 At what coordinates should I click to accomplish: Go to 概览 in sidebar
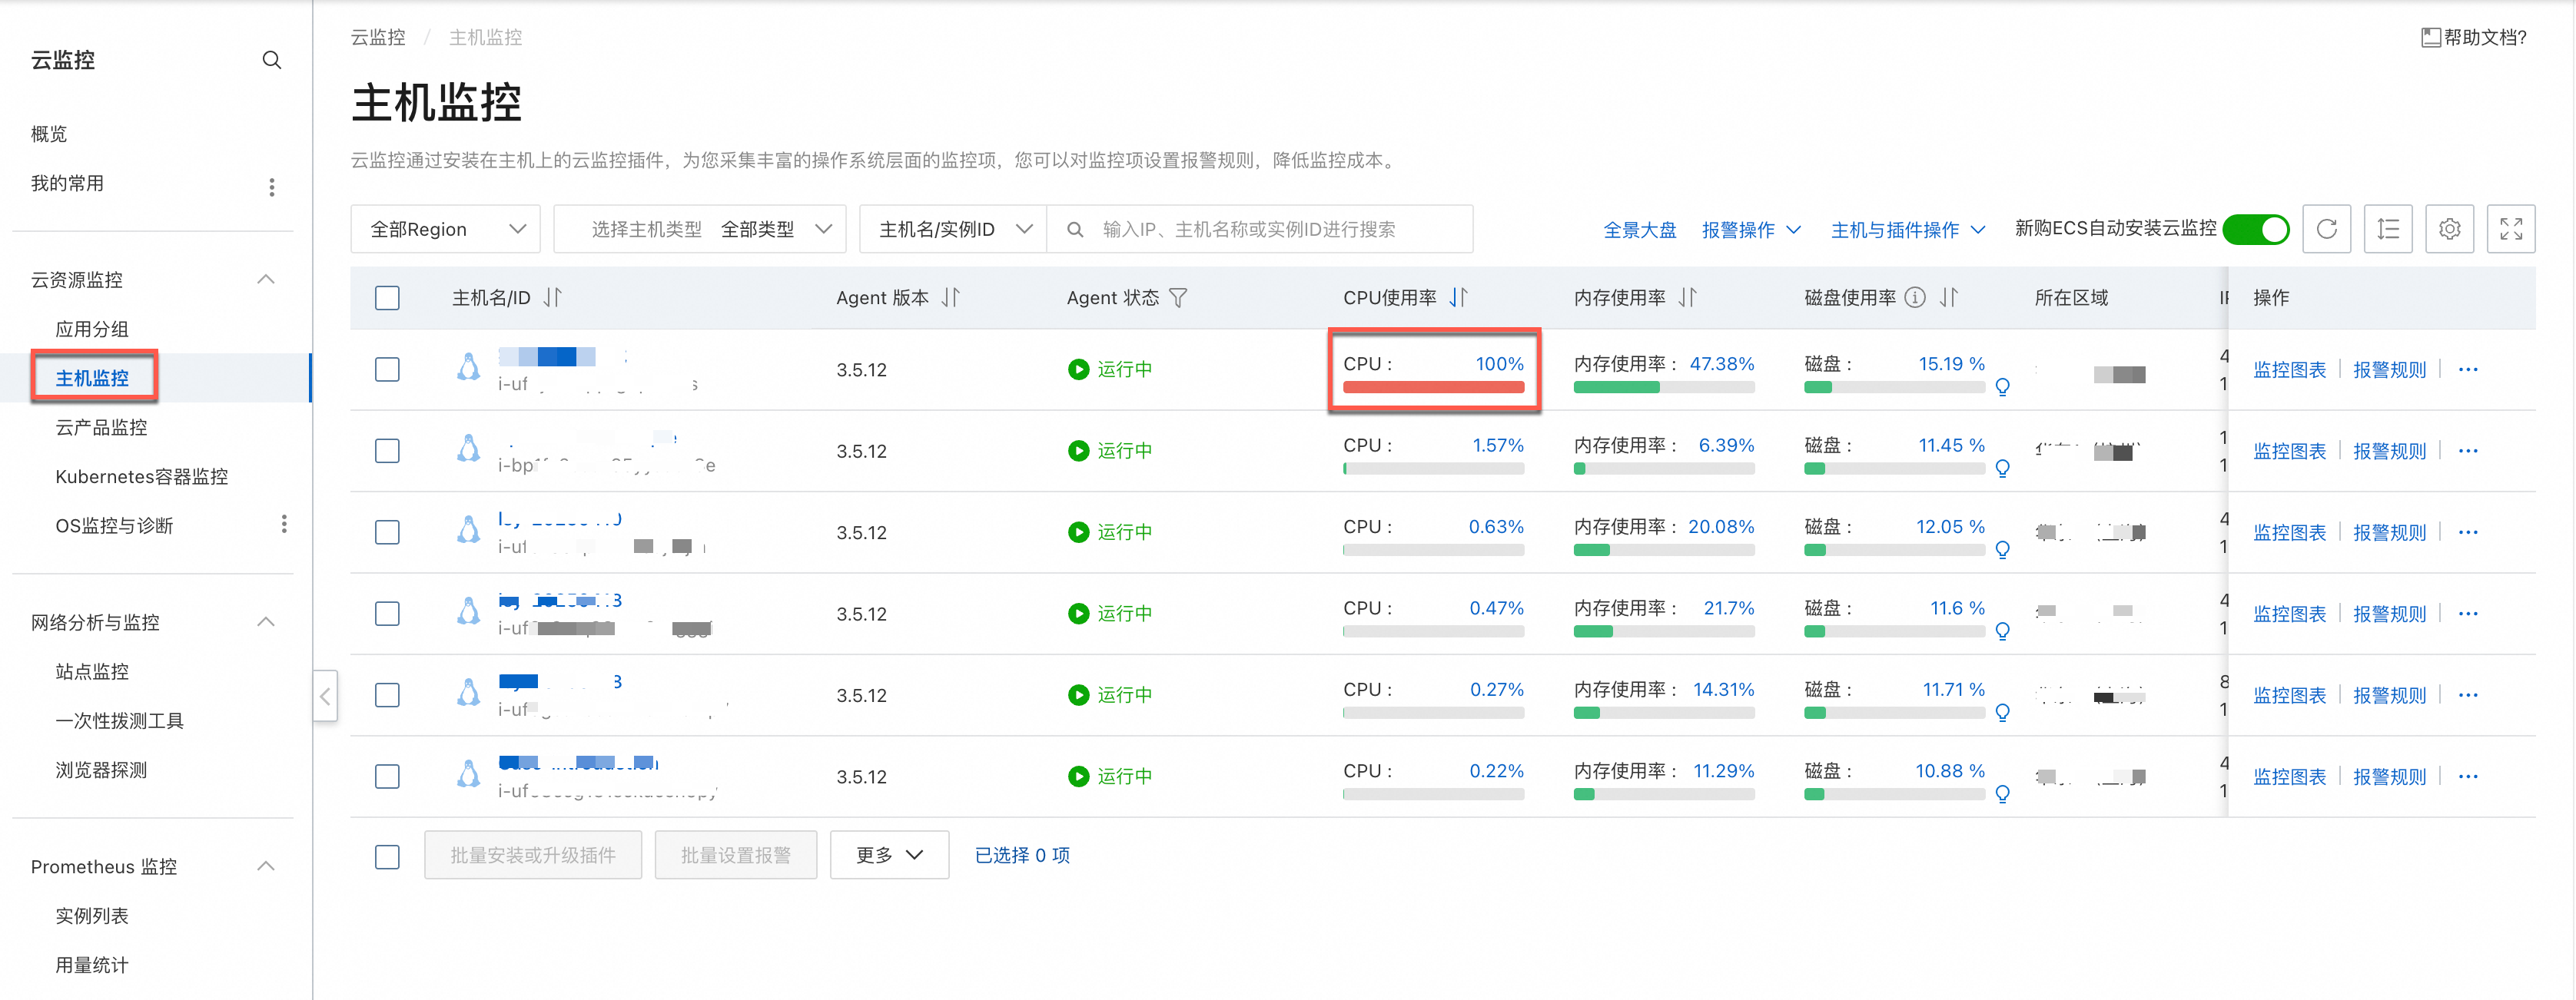point(49,134)
